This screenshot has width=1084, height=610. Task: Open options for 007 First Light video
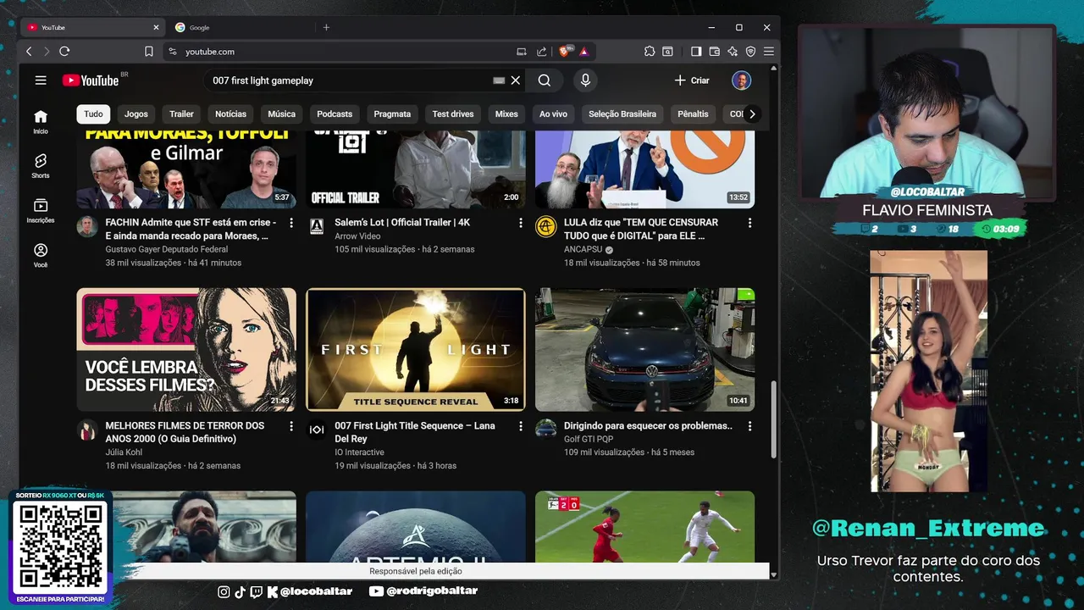point(520,426)
